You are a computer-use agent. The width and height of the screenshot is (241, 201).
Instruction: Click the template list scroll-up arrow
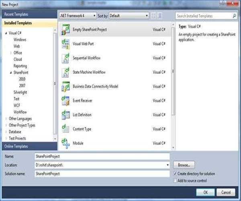pos(173,25)
